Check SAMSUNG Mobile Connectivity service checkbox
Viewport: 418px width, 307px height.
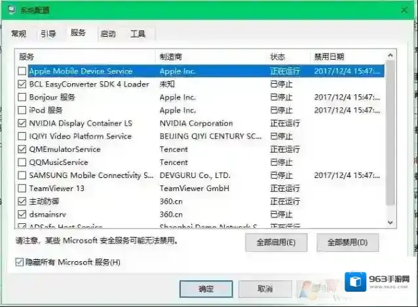[22, 175]
